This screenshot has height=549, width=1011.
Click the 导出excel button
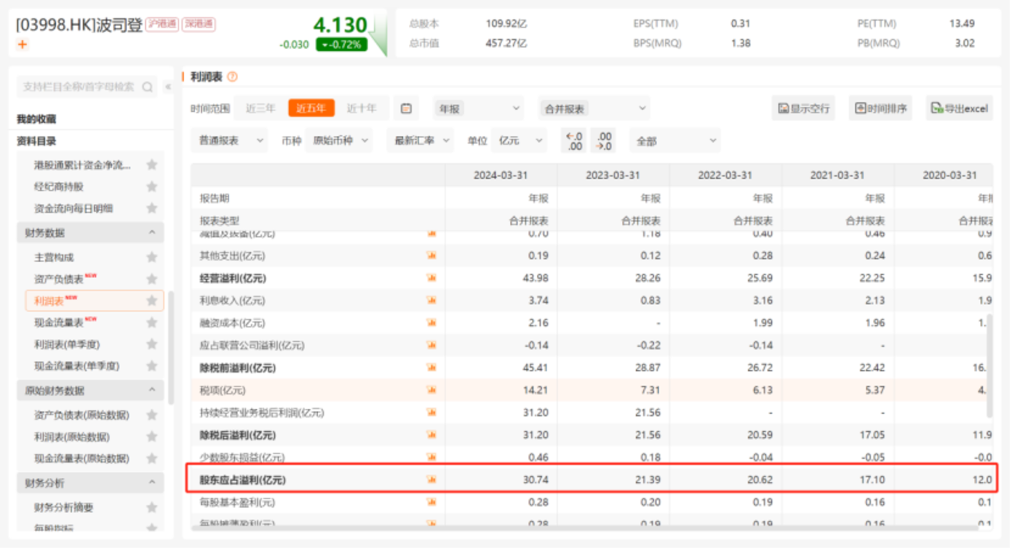[959, 108]
